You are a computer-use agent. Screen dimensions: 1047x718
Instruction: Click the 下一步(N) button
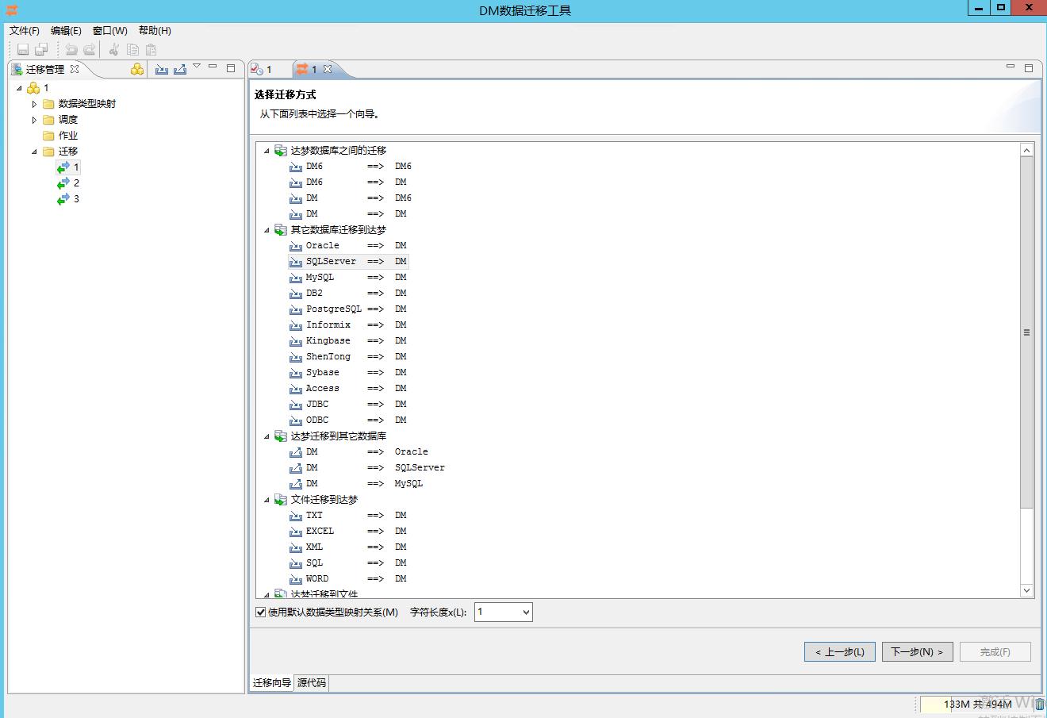tap(917, 651)
